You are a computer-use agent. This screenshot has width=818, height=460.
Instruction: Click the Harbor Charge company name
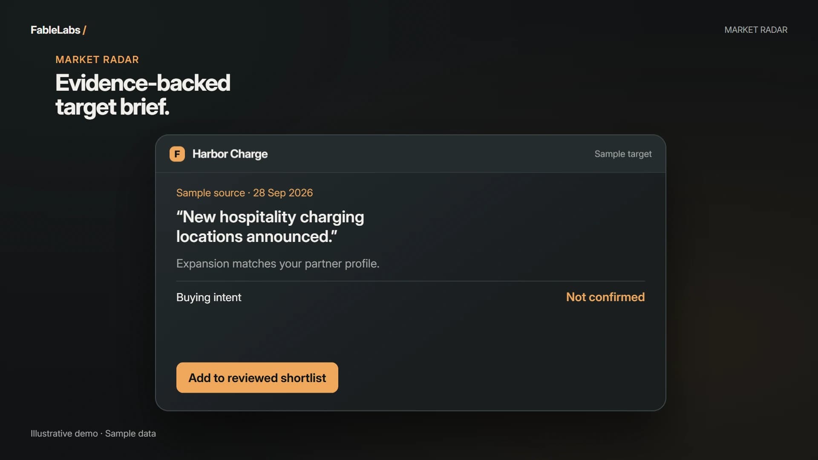click(x=230, y=154)
